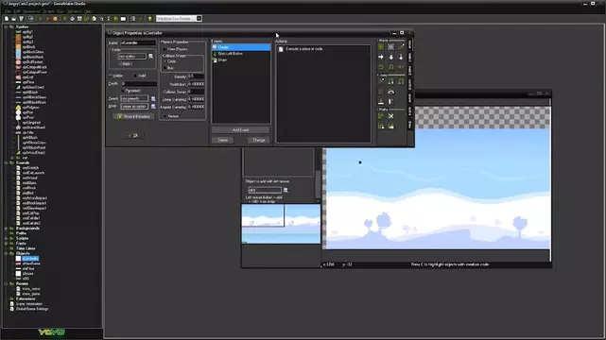The width and height of the screenshot is (606, 340).
Task: Select the Move Free star-shaped action icon
Action: [391, 46]
